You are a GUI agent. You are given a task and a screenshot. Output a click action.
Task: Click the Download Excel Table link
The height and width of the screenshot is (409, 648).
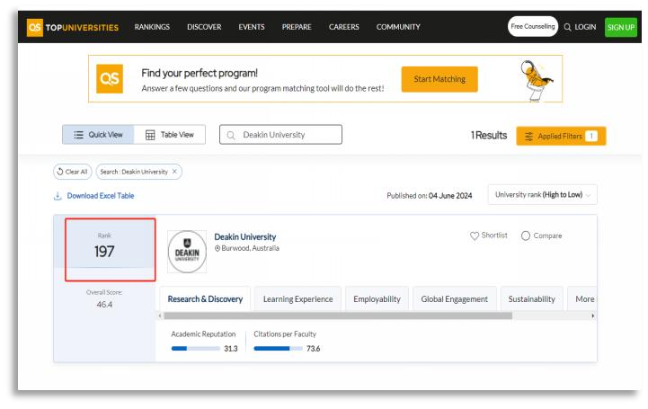(x=101, y=196)
